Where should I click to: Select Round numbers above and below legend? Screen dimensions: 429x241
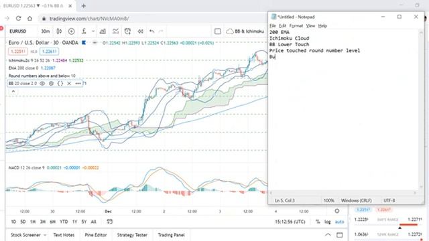click(42, 76)
